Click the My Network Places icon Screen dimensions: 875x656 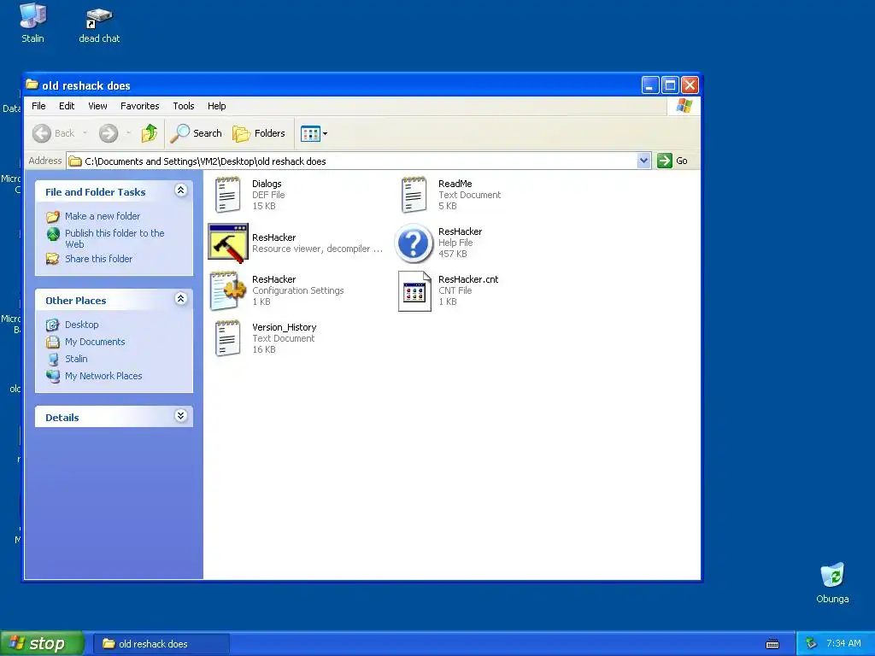pos(53,376)
